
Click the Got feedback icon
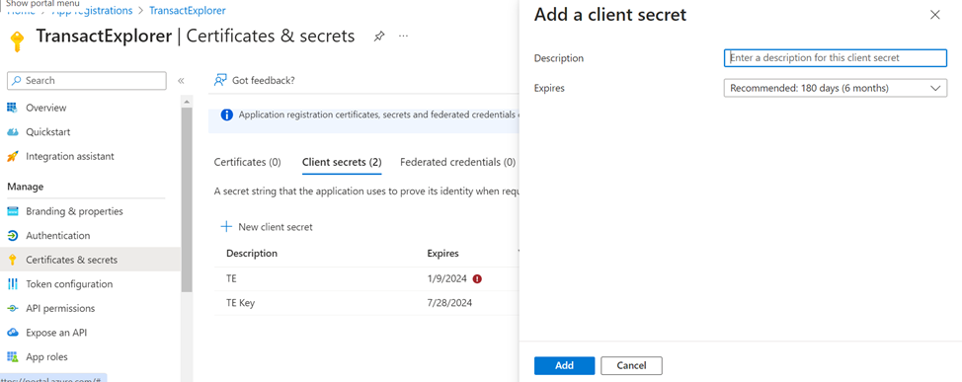tap(220, 80)
